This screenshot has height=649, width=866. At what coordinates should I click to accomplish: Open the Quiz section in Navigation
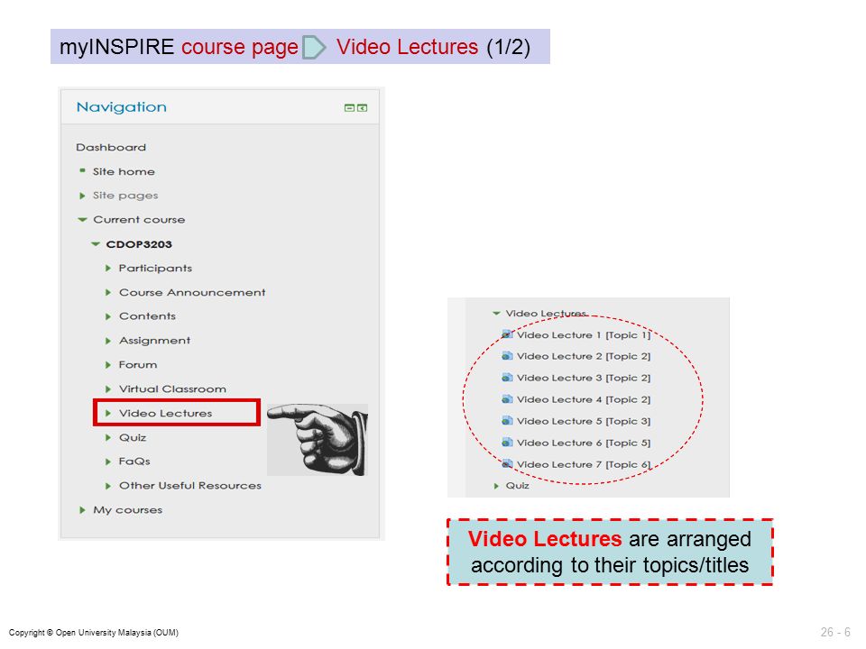[x=133, y=438]
